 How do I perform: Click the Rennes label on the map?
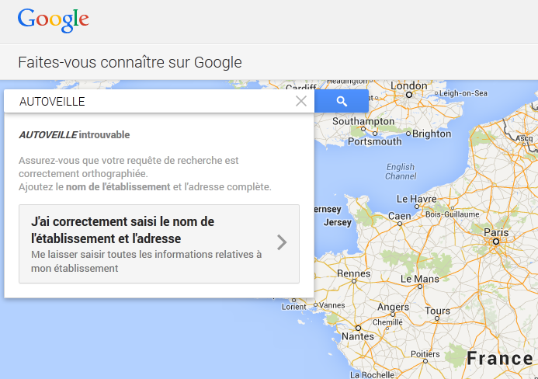[x=353, y=273]
